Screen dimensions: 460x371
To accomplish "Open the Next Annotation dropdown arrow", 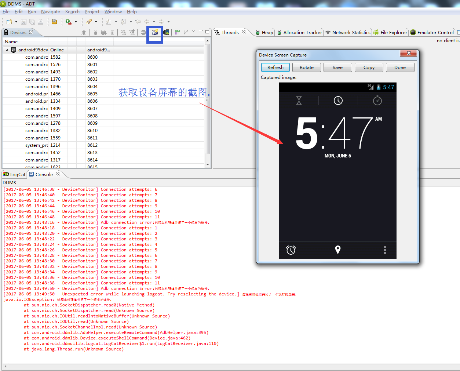I will click(116, 22).
